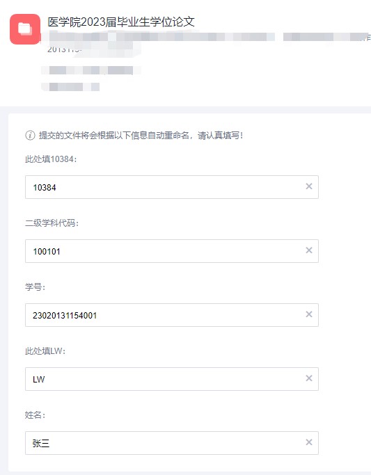Click the 学号 label text

35,287
